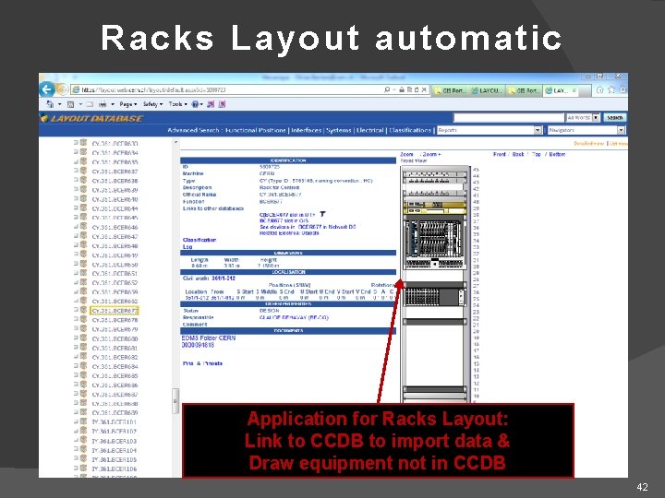Click the Layout Database search text field
This screenshot has height=498, width=665.
point(509,117)
